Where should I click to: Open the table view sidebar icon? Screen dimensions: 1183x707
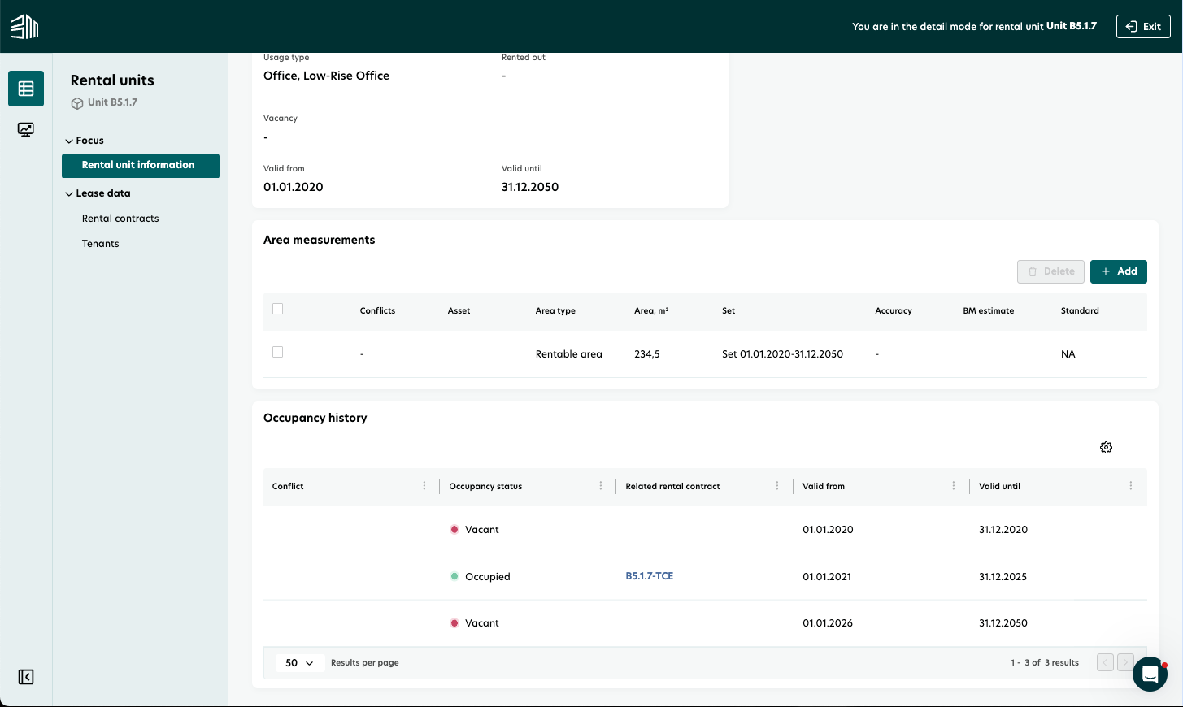click(26, 89)
